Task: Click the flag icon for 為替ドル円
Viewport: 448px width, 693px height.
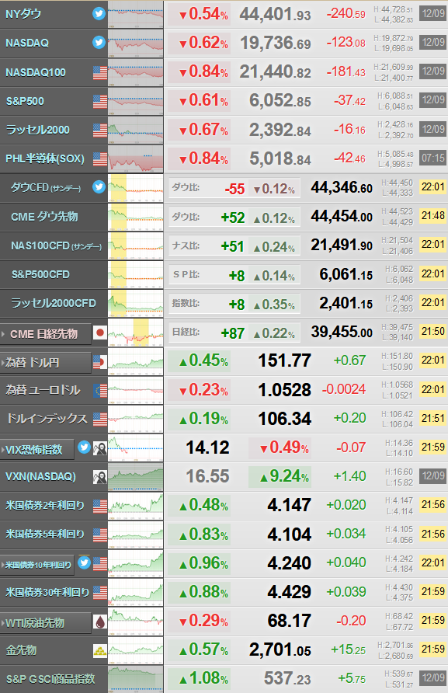Action: 100,363
